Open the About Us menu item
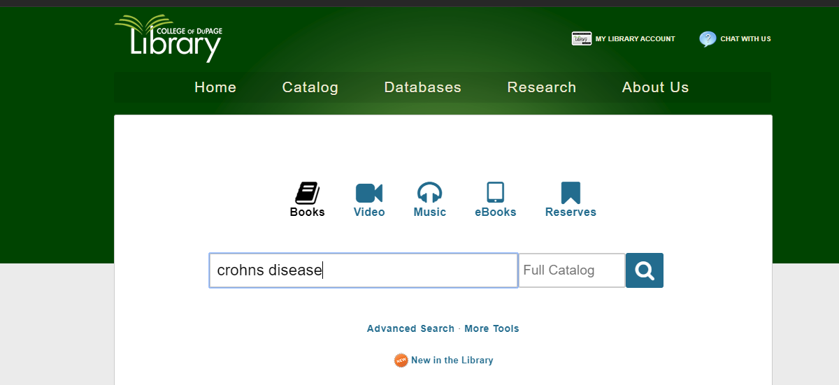 coord(655,87)
